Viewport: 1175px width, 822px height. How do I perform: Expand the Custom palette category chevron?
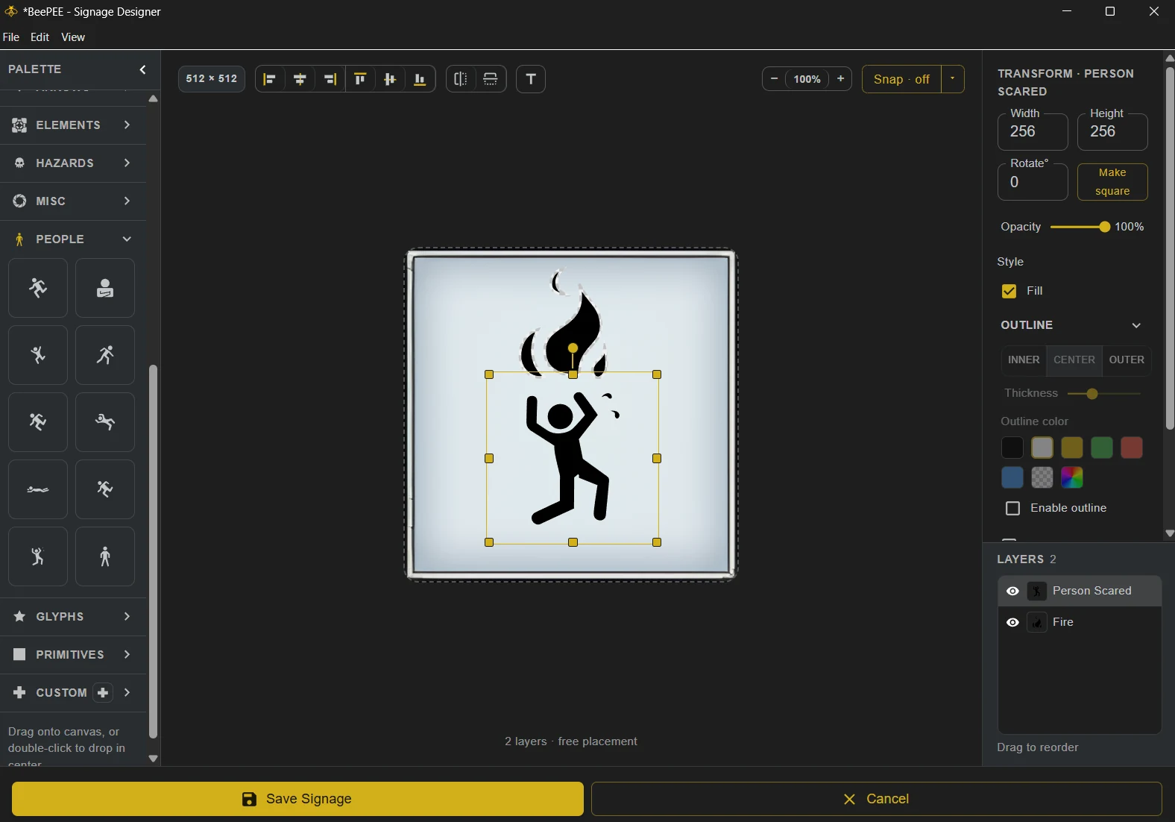tap(127, 692)
